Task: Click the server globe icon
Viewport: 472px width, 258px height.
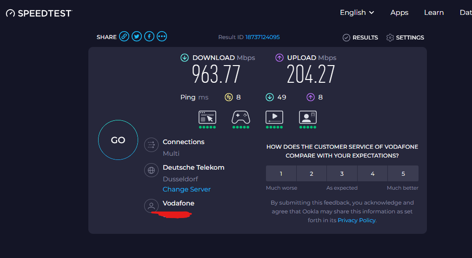Action: 152,171
